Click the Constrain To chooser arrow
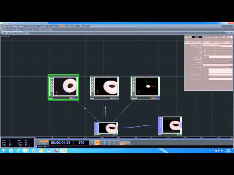 pos(231,60)
